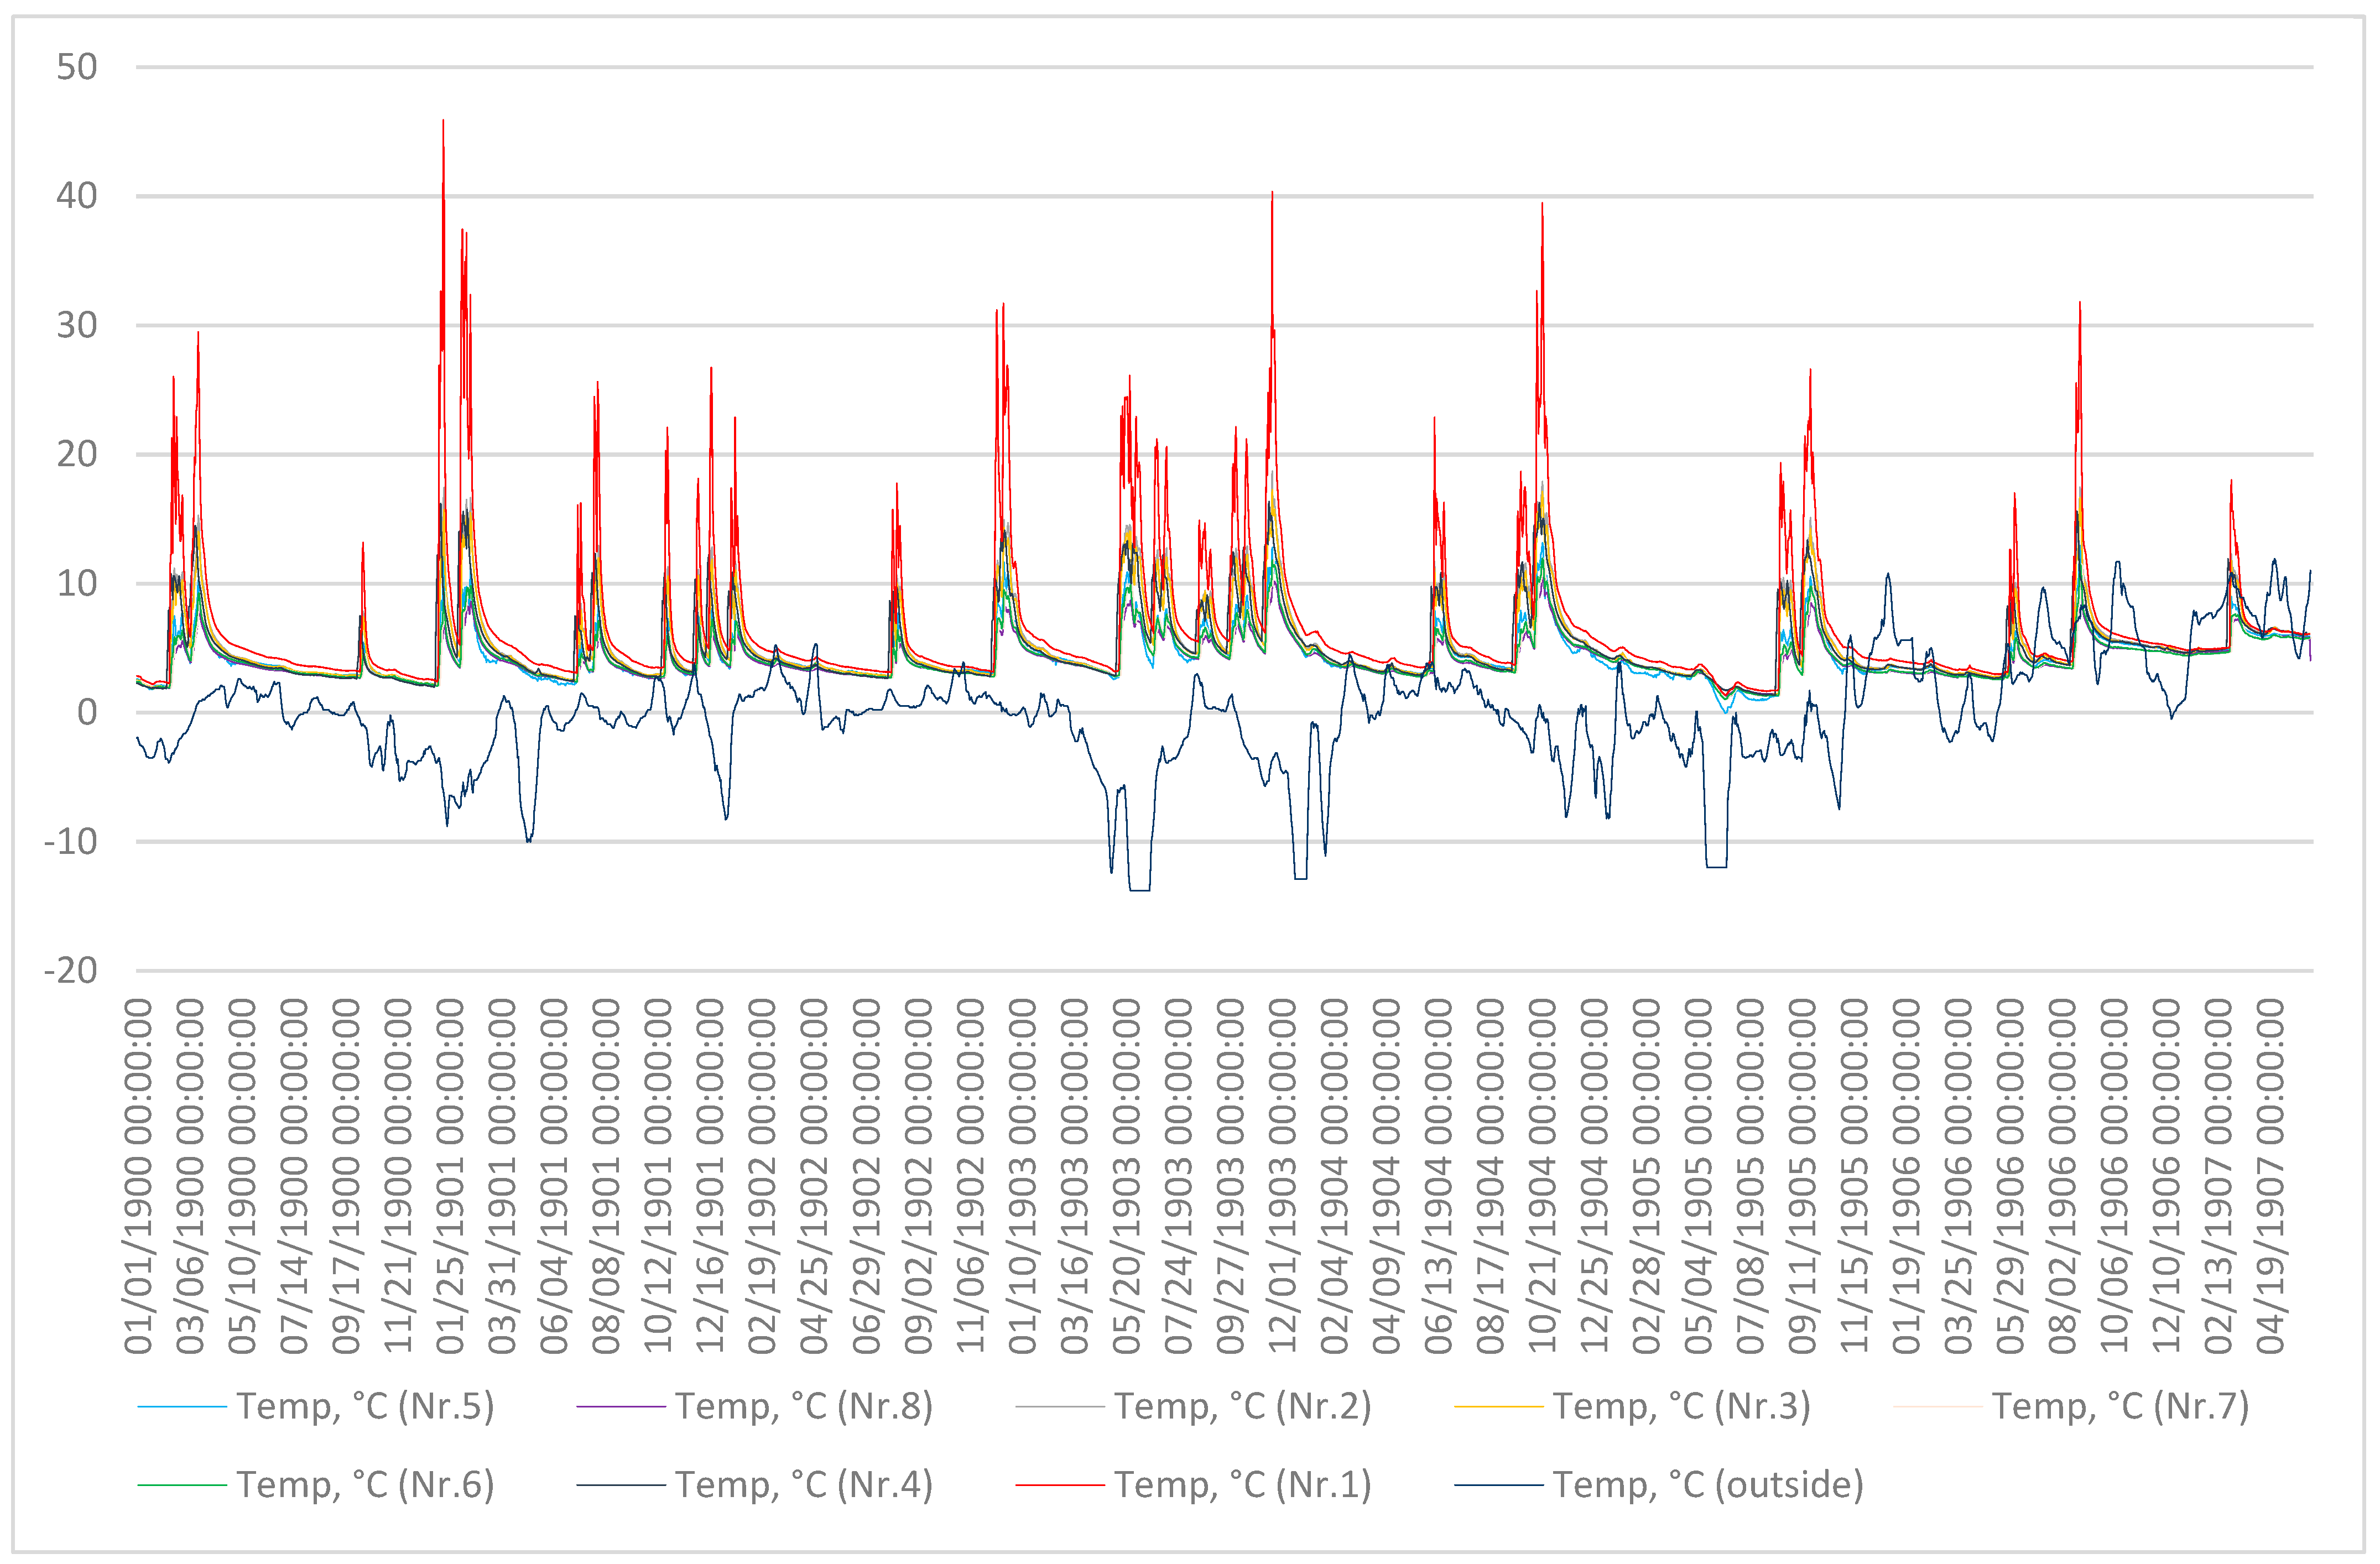Viewport: 2380px width, 1564px height.
Task: Click the Temp, °C (Nr.5) legend entry
Action: coord(365,1406)
